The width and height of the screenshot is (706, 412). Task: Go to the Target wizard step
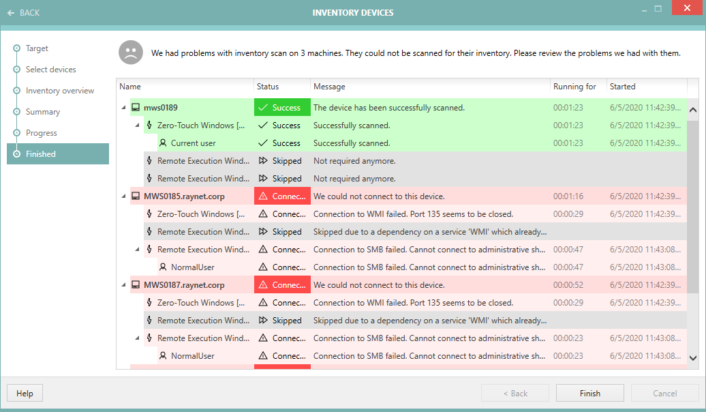[x=37, y=48]
